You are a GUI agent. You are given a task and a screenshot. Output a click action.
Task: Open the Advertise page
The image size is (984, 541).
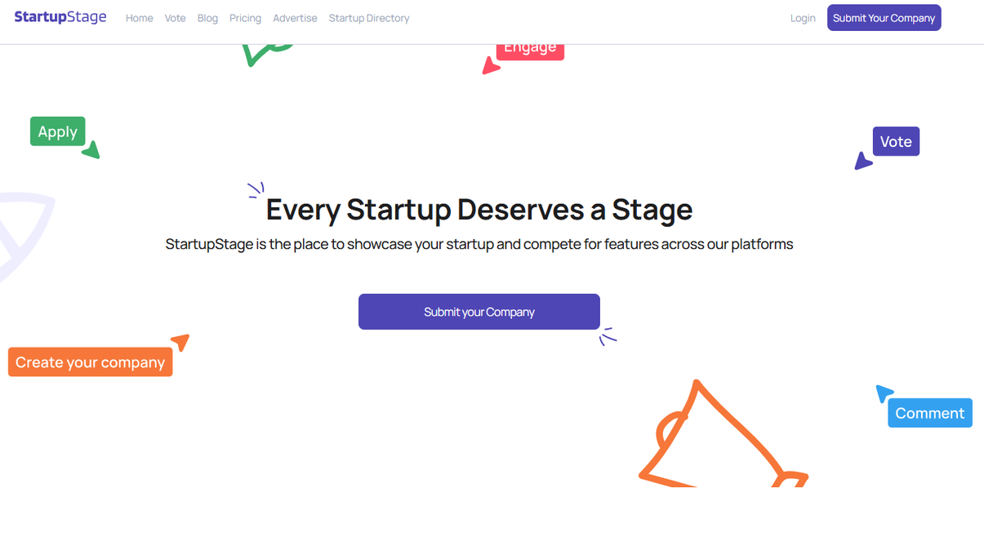point(295,18)
